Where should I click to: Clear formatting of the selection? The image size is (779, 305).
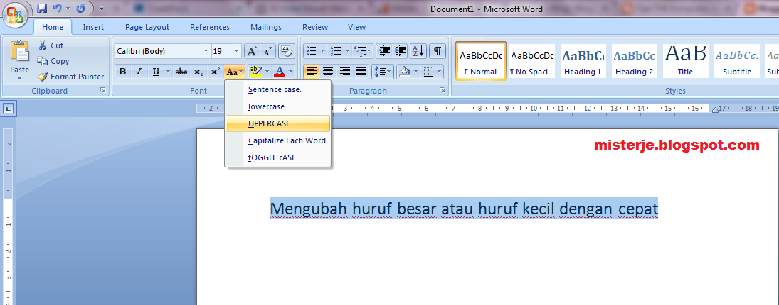[x=286, y=51]
